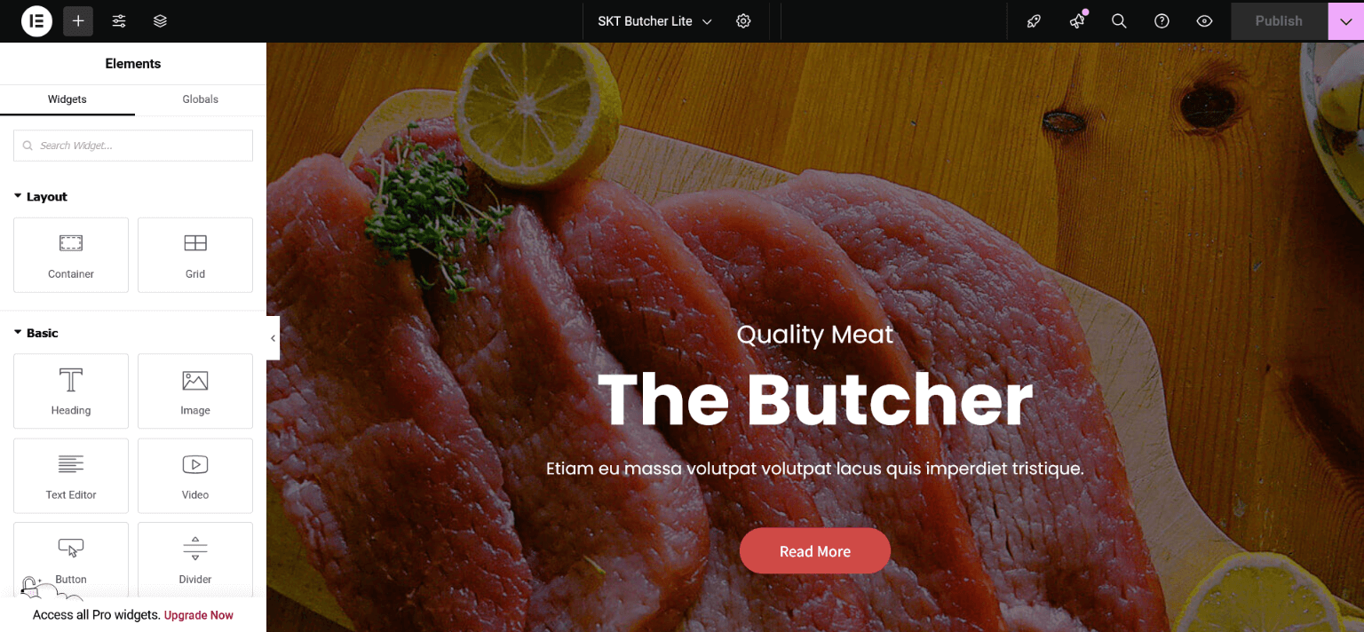Click the Read More button
The width and height of the screenshot is (1364, 632).
(815, 551)
